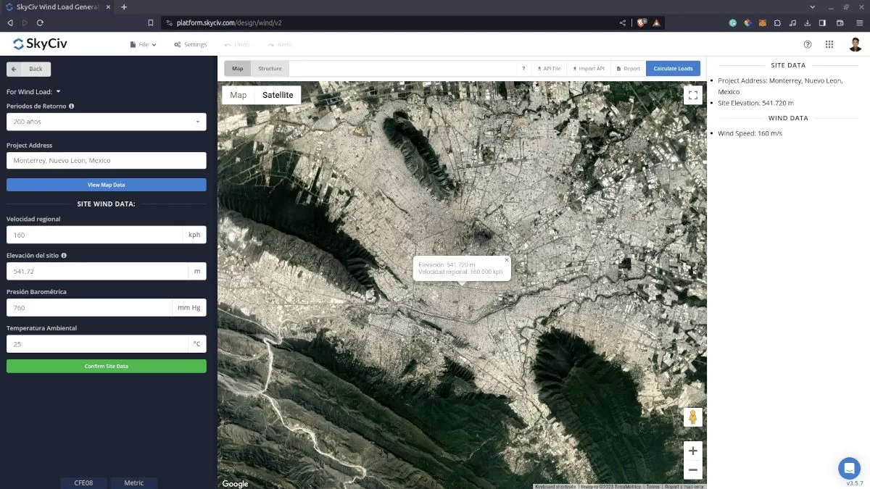The width and height of the screenshot is (870, 489).
Task: Open the chat support bubble icon
Action: 848,467
